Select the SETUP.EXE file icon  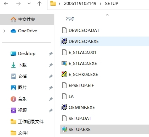pyautogui.click(x=64, y=129)
